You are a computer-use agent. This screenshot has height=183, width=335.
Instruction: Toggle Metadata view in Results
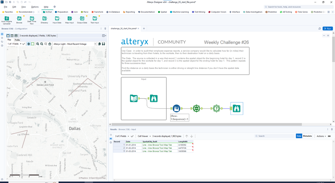click(307, 136)
